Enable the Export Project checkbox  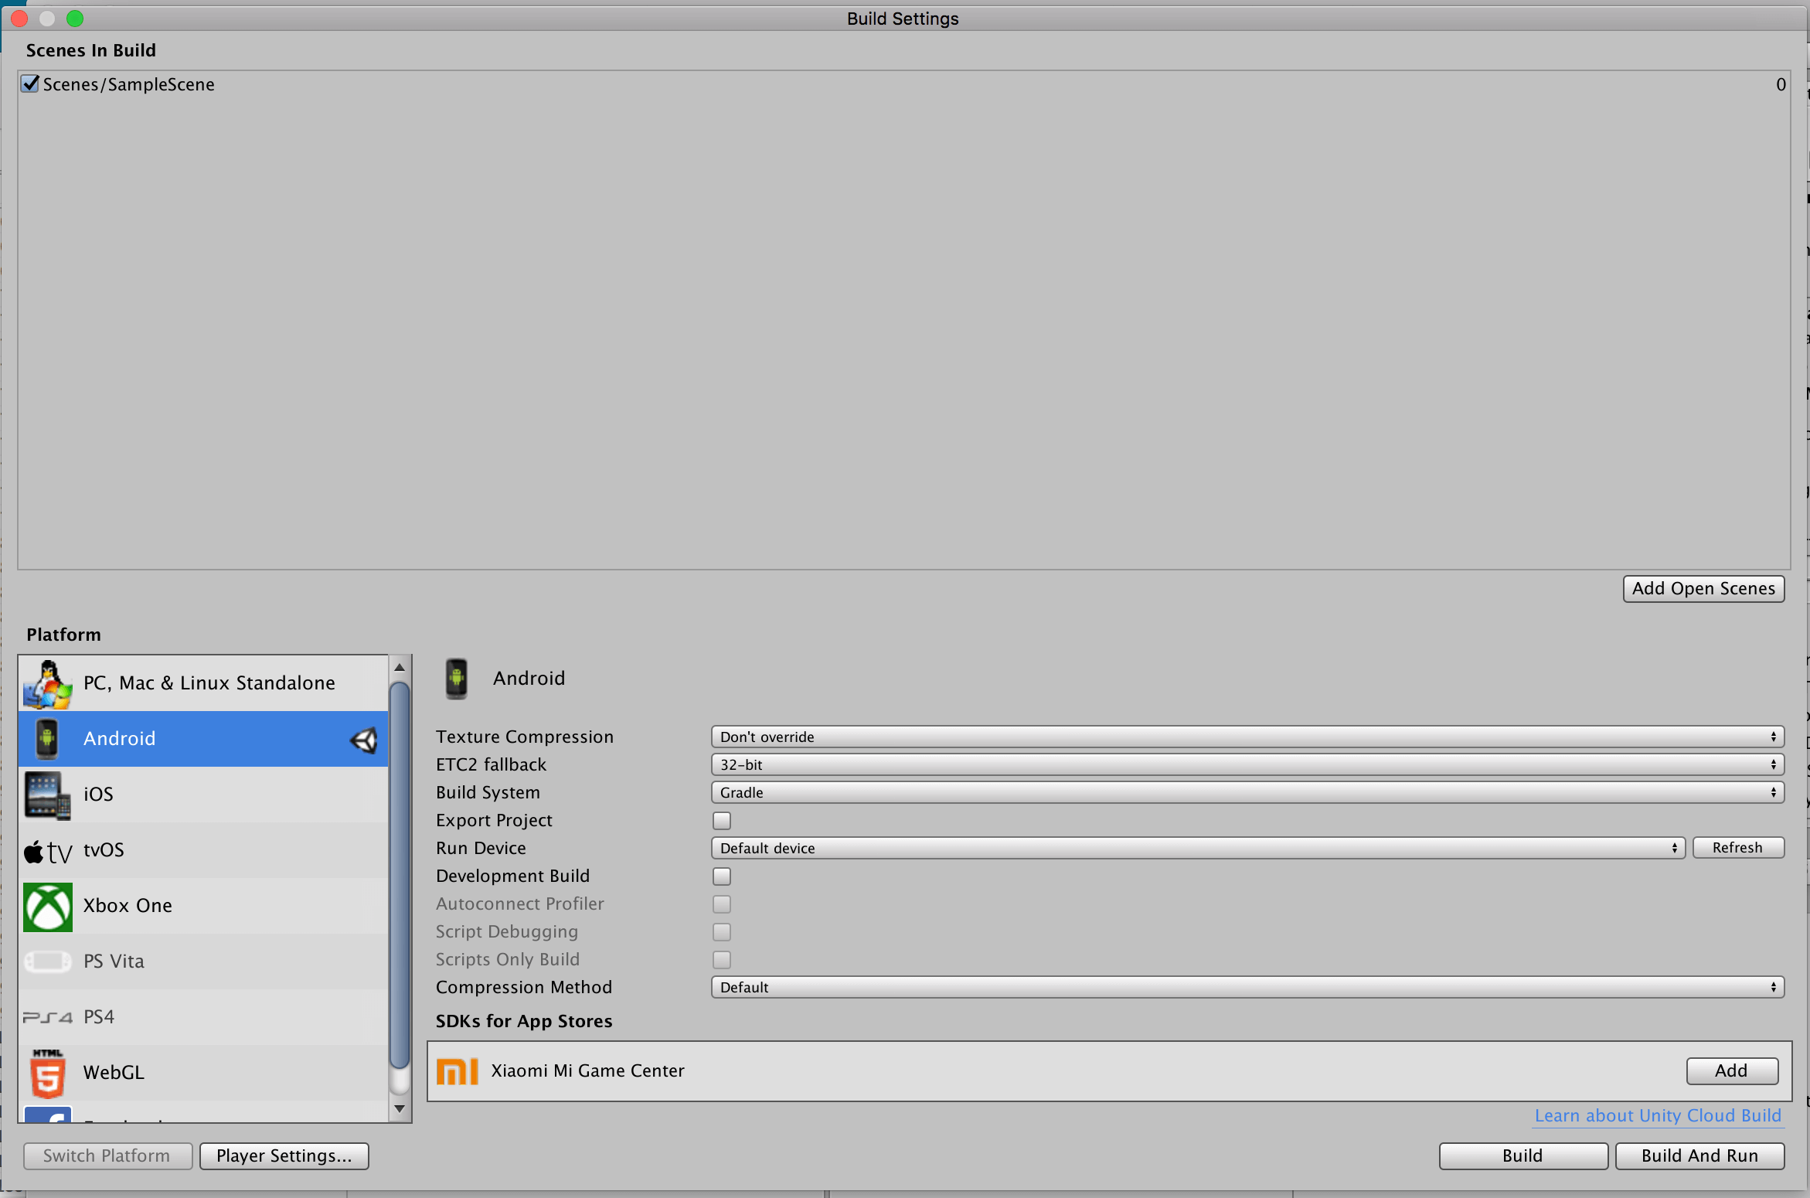[722, 820]
